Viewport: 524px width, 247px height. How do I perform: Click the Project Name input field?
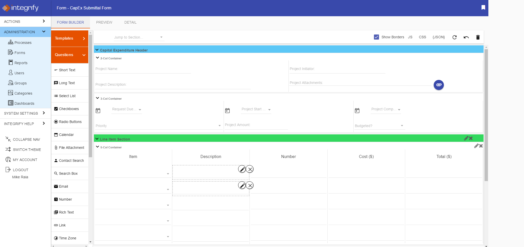point(142,69)
